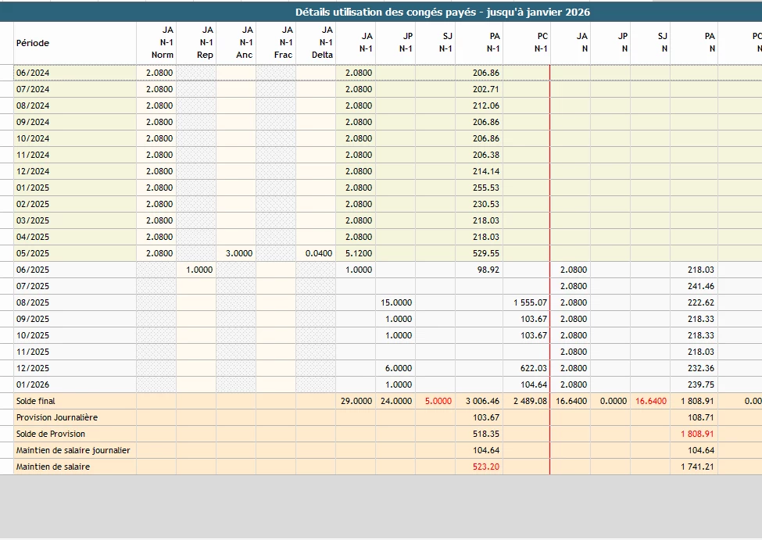Select the 06/2024 period row label
This screenshot has width=762, height=540.
click(x=33, y=73)
